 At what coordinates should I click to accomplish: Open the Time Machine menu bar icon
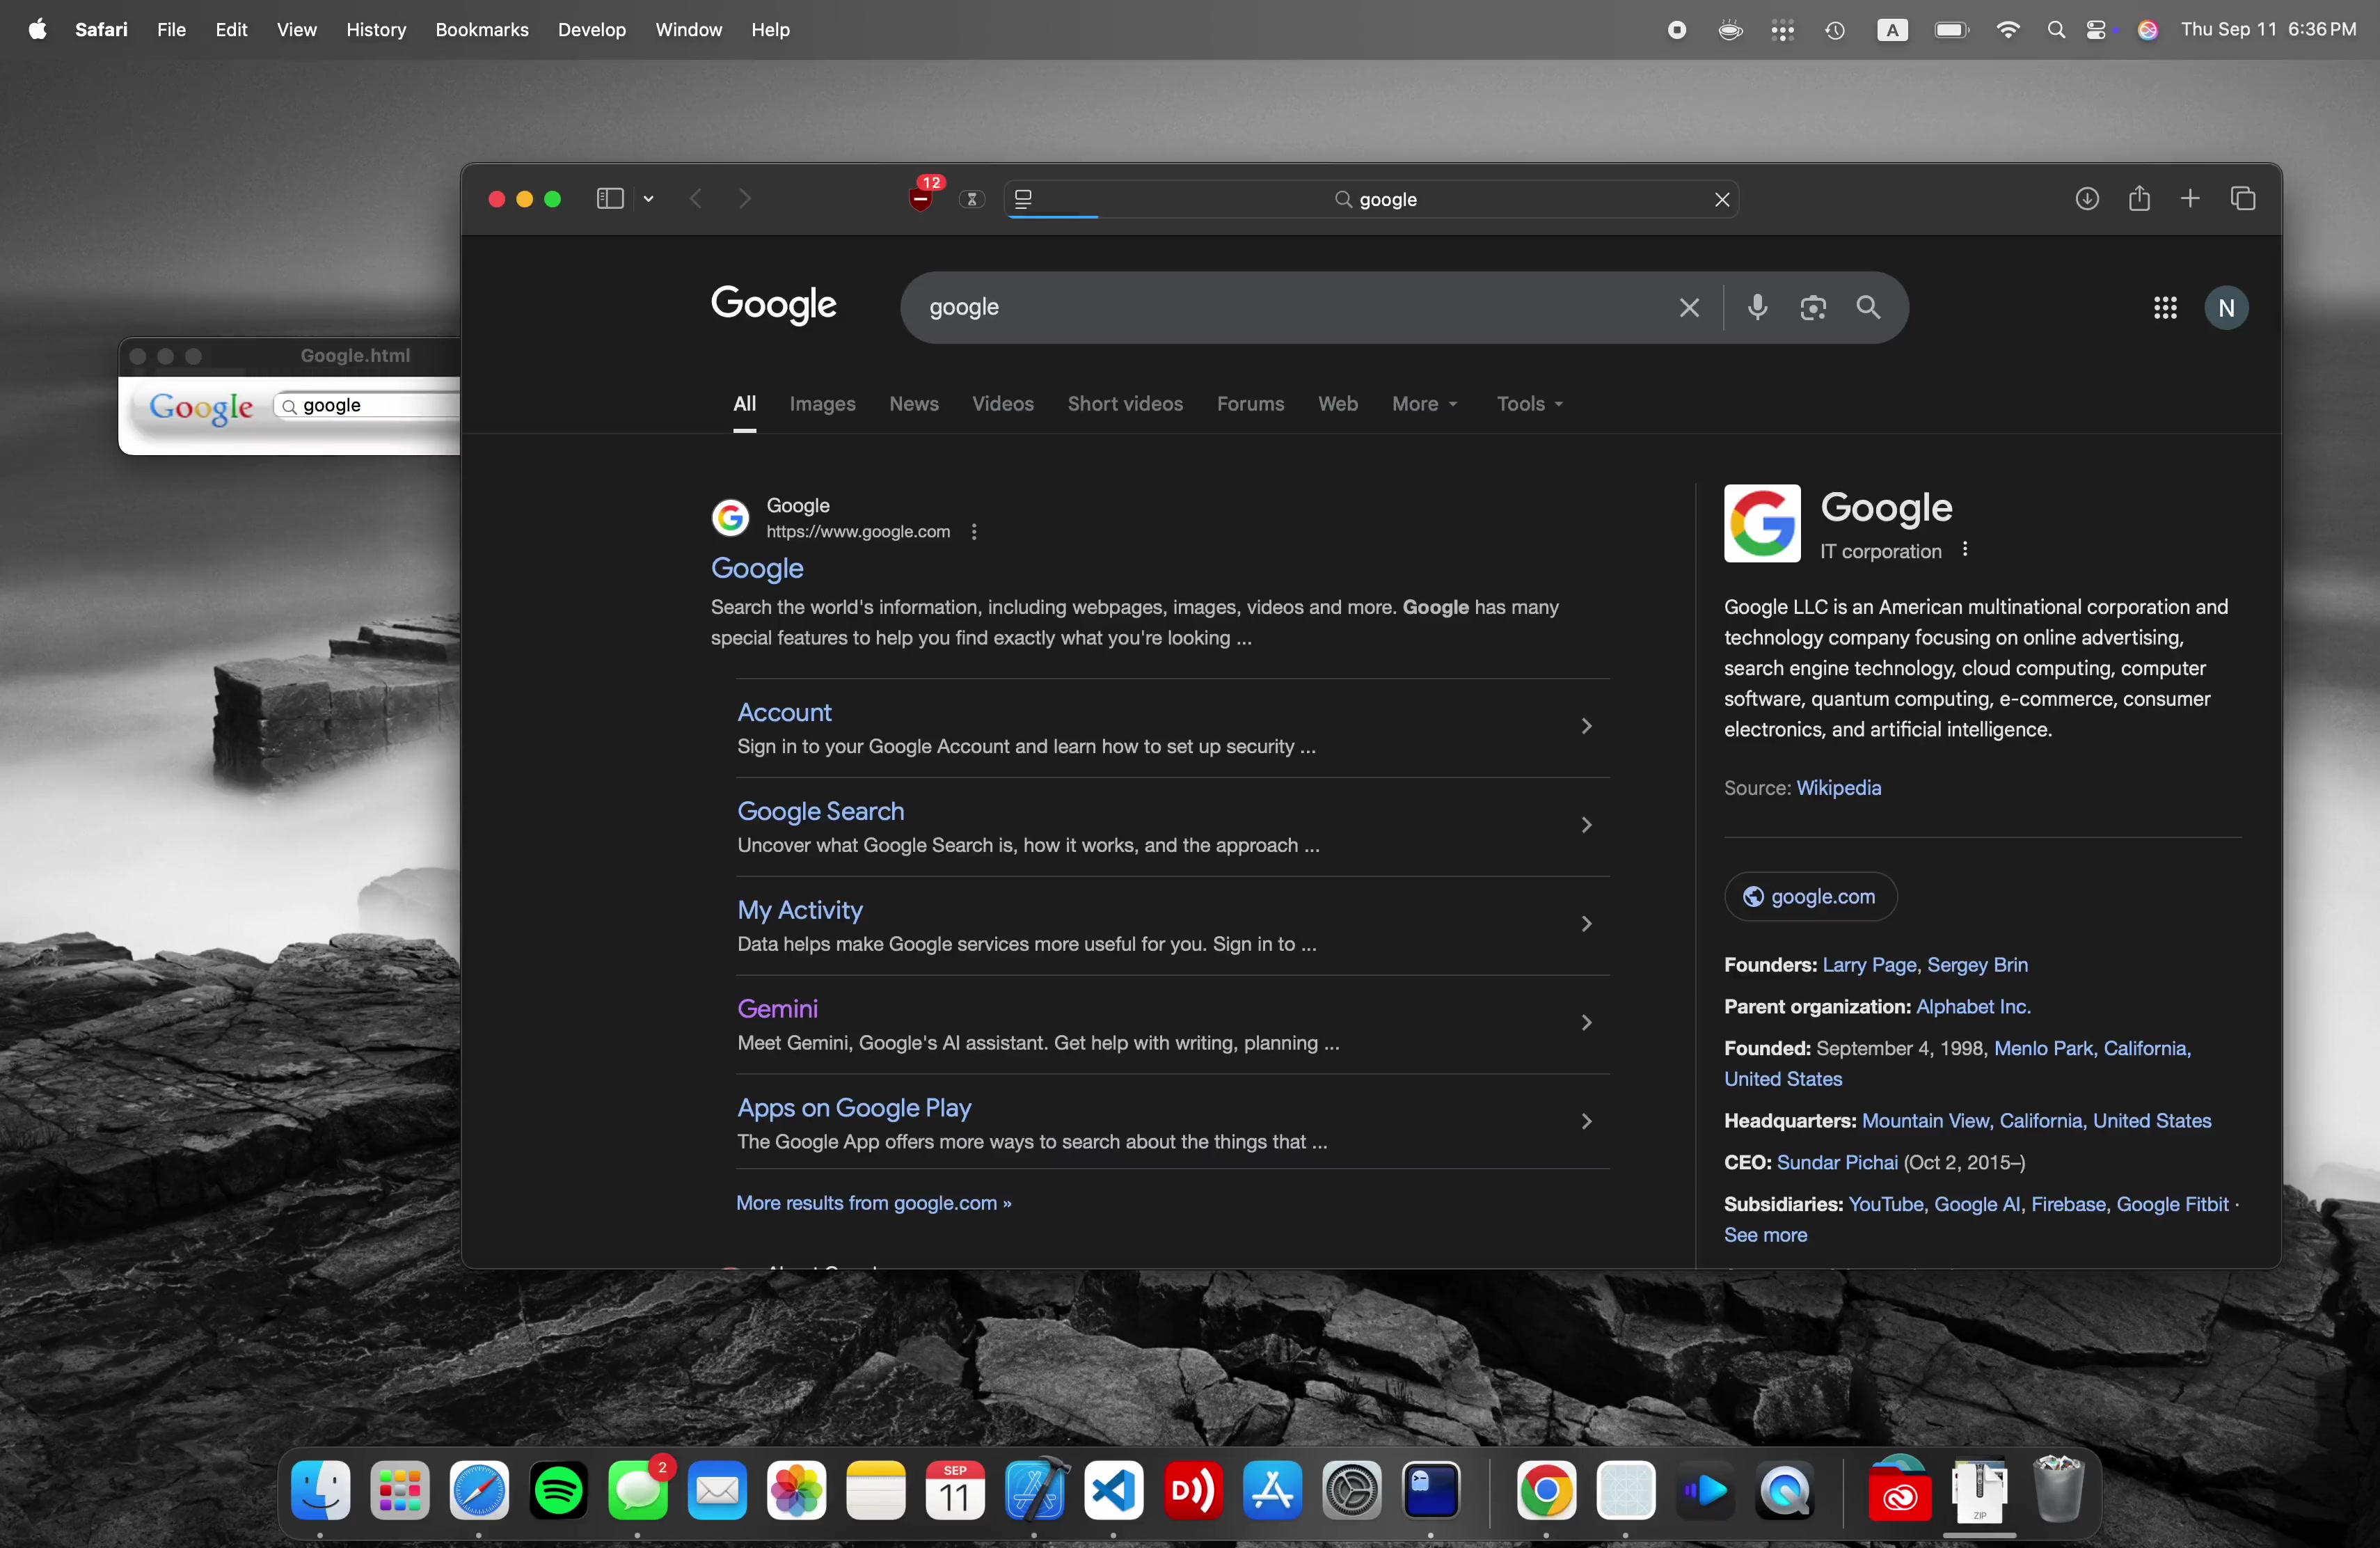1834,30
